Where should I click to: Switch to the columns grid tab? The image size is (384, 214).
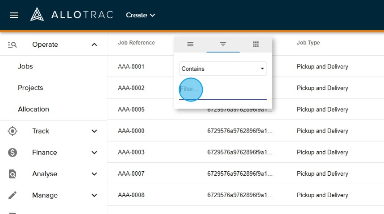click(x=256, y=44)
